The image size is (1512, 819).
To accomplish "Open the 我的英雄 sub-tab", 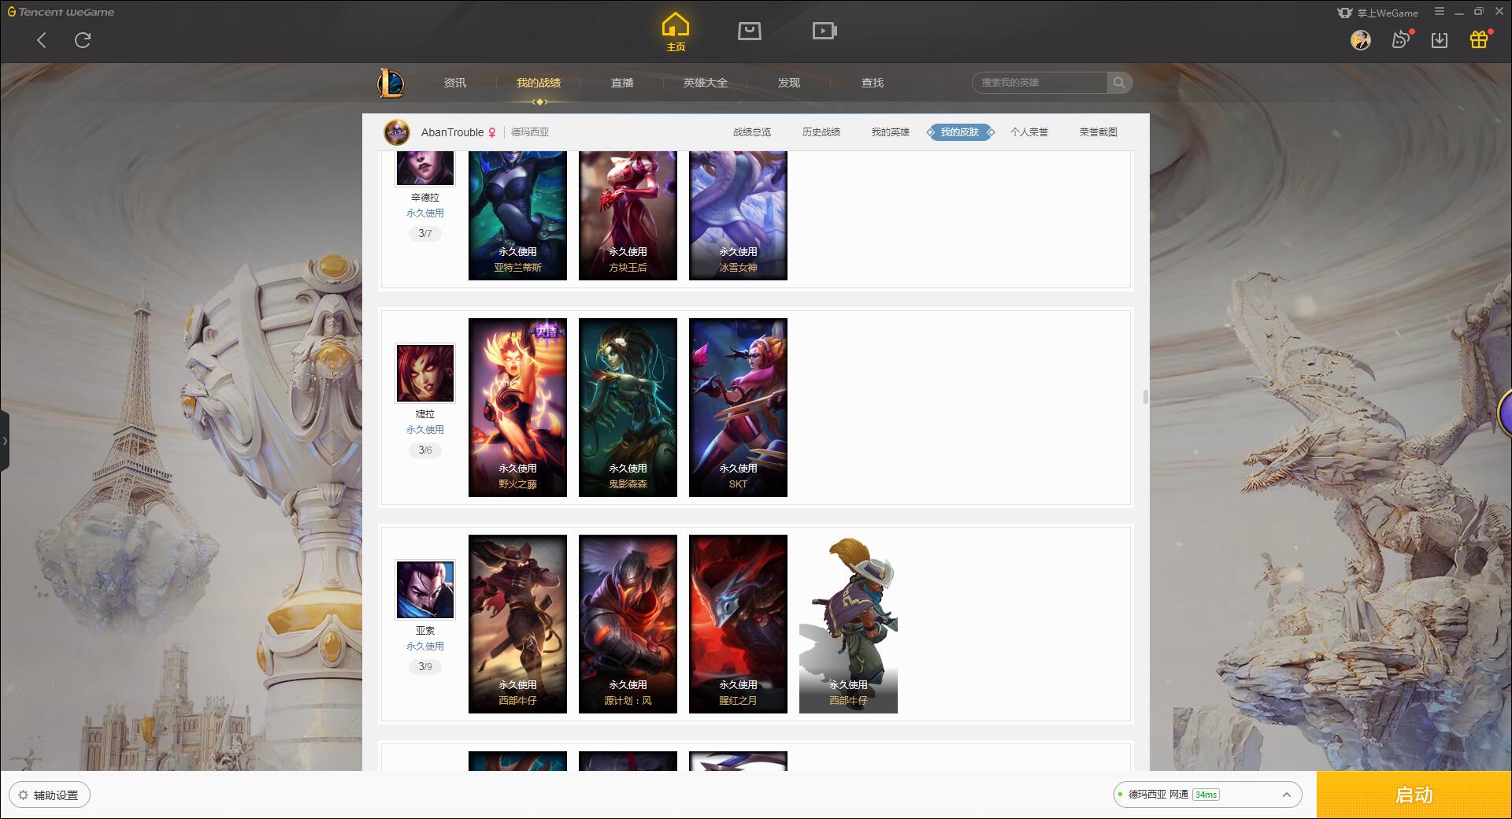I will 891,132.
